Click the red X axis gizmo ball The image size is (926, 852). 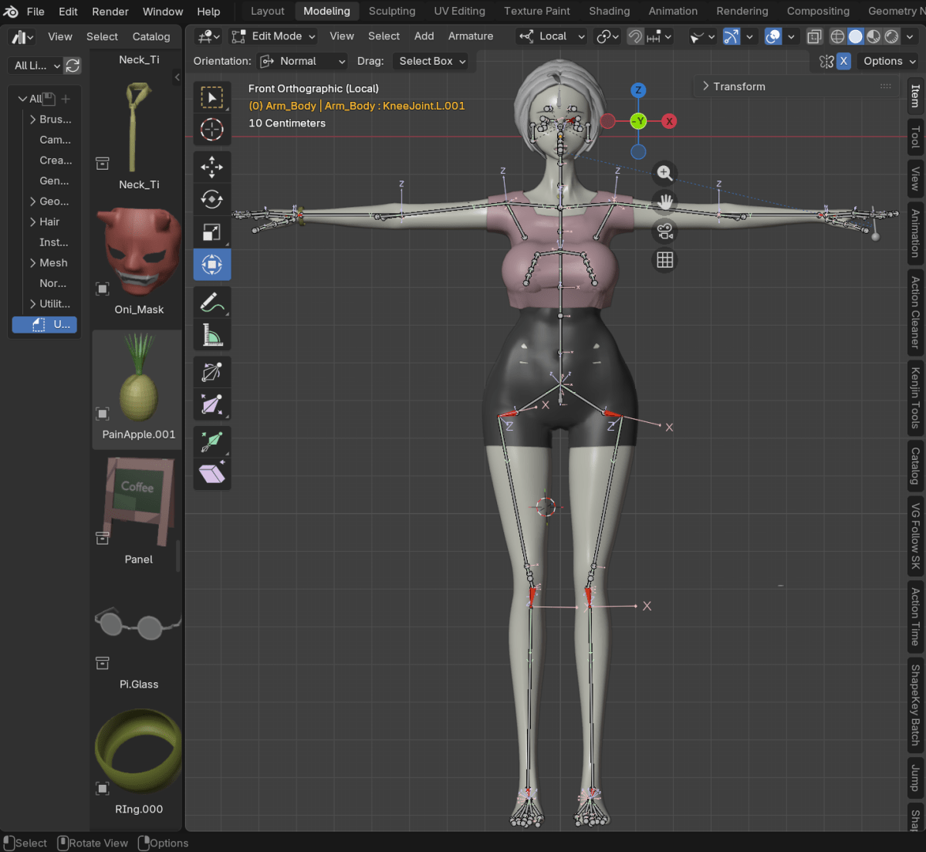pyautogui.click(x=669, y=121)
